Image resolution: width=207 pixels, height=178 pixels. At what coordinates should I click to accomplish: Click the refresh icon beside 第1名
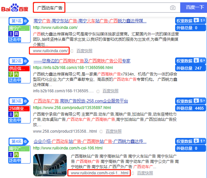(x=25, y=21)
